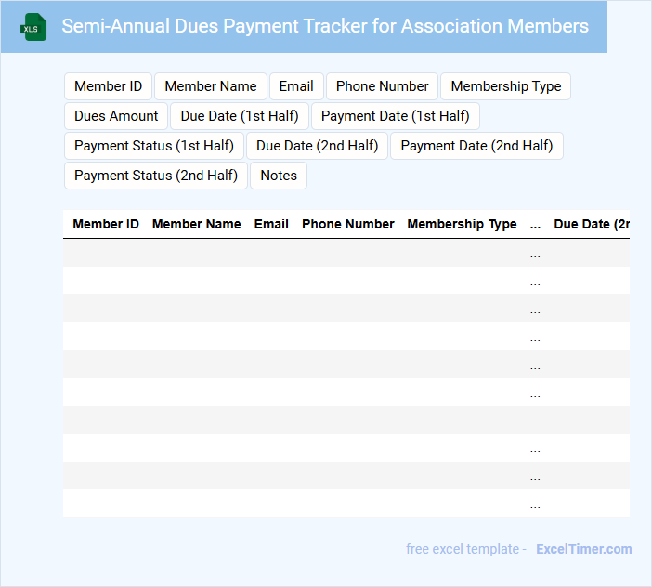
Task: Click the Dues Amount tag
Action: pos(116,116)
